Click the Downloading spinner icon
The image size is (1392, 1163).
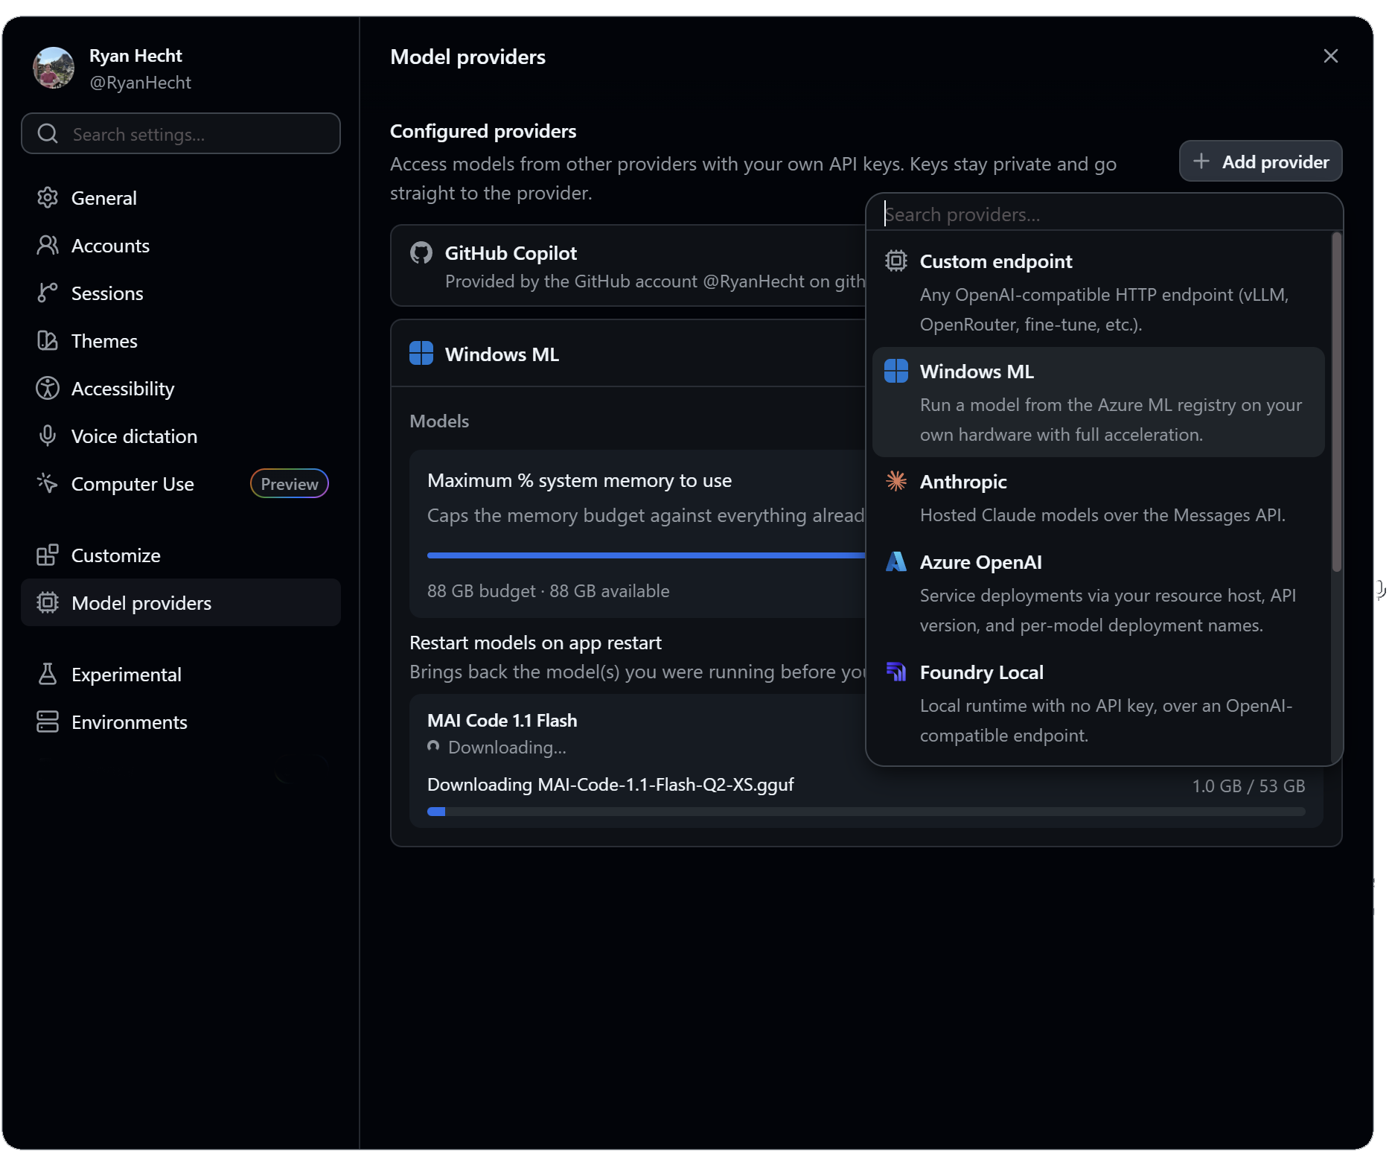(433, 746)
